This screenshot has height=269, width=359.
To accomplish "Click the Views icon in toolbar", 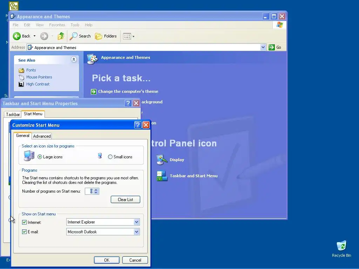I will click(x=127, y=36).
